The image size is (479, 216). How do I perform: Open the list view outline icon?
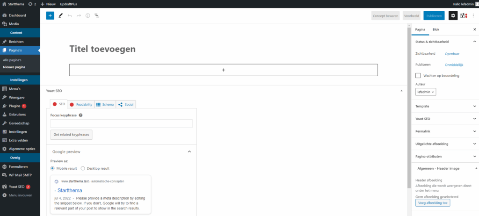(x=97, y=15)
